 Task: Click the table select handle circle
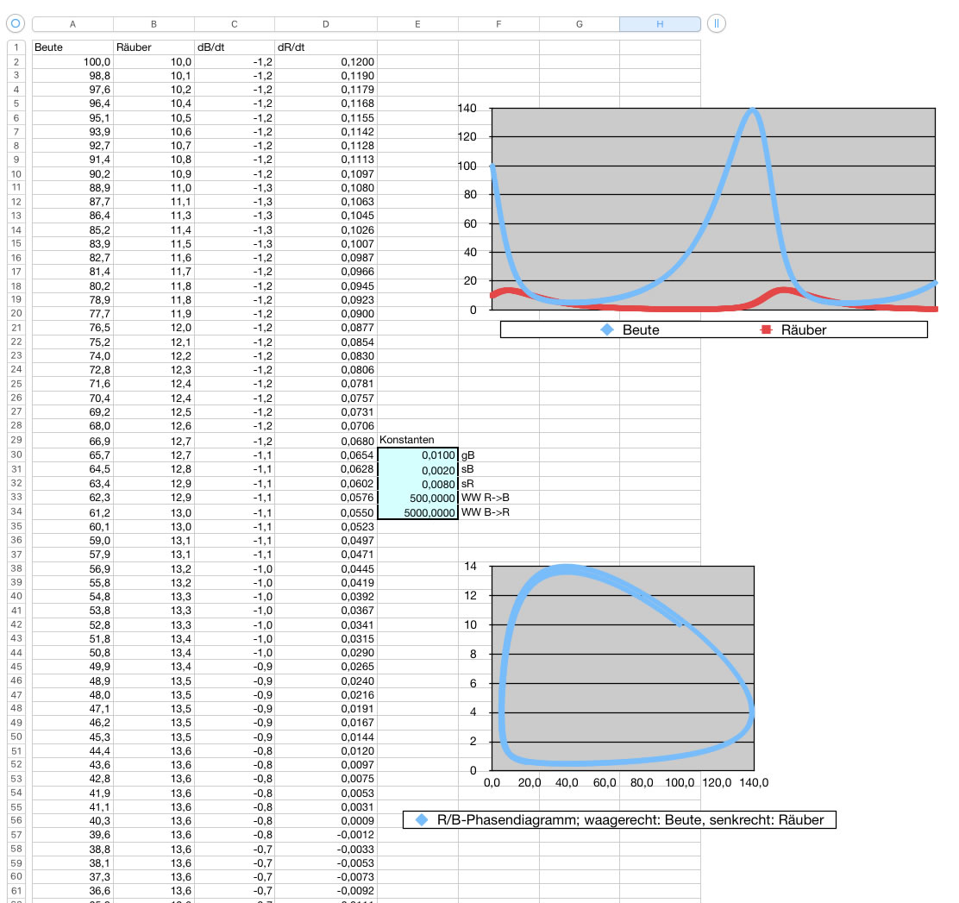16,23
